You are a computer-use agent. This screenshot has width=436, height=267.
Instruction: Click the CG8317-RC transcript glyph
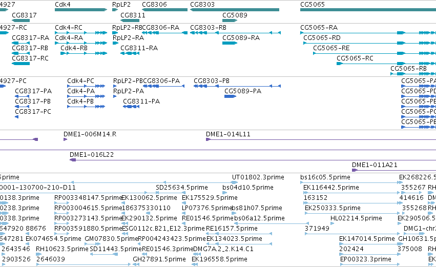[x=21, y=64]
